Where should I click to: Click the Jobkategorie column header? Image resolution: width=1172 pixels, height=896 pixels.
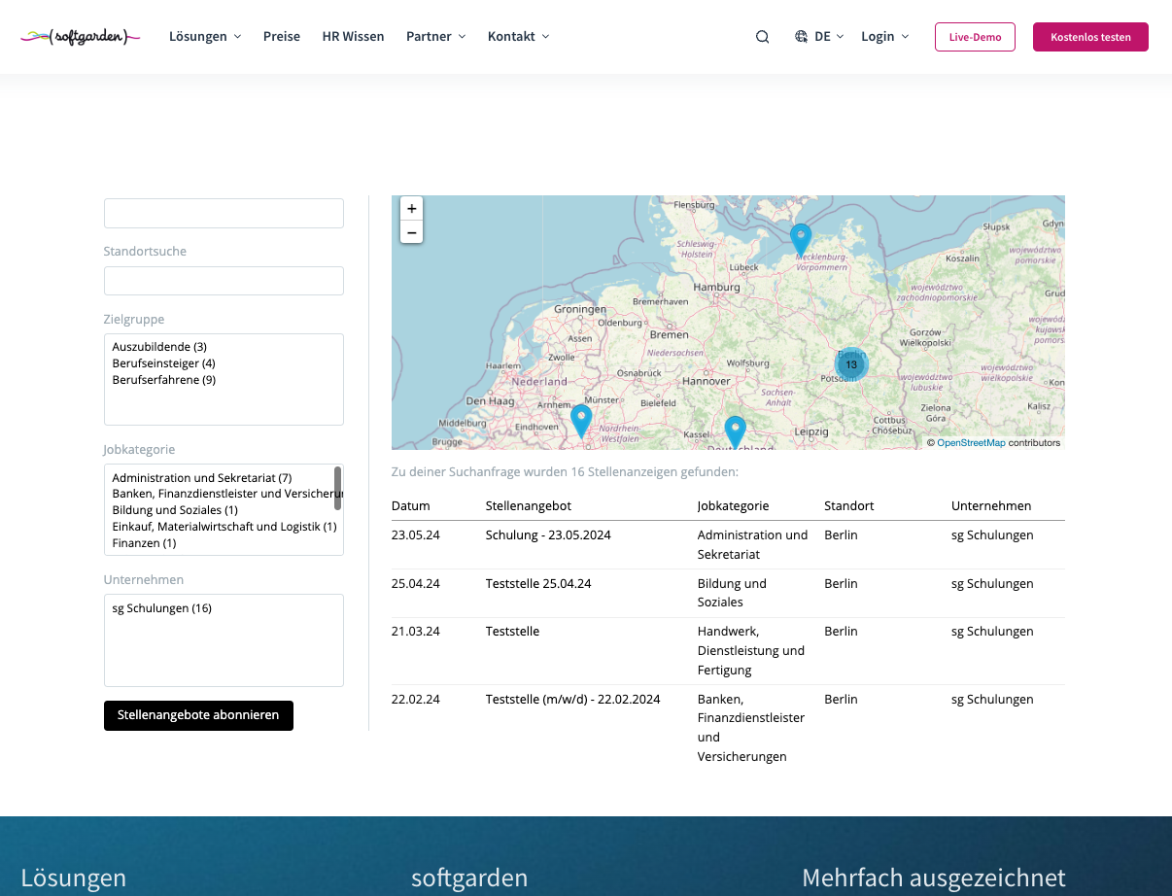pyautogui.click(x=733, y=506)
